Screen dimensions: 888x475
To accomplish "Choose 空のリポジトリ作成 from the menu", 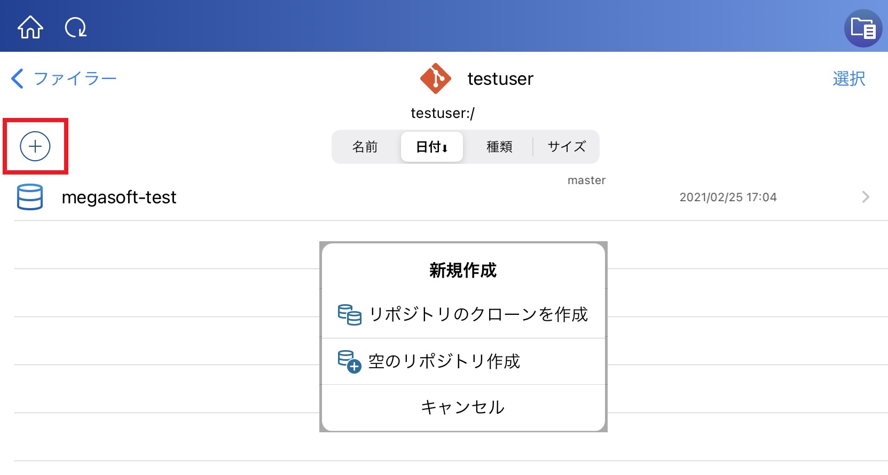I will click(445, 361).
